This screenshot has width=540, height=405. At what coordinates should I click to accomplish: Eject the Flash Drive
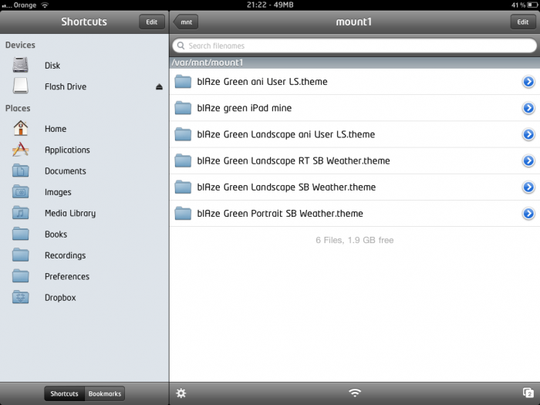159,86
